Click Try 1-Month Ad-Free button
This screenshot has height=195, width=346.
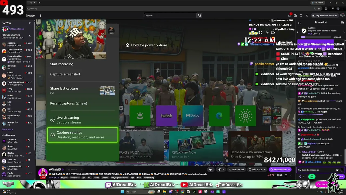(x=325, y=15)
